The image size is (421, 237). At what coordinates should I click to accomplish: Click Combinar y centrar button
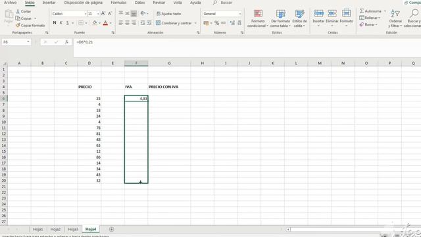(174, 23)
